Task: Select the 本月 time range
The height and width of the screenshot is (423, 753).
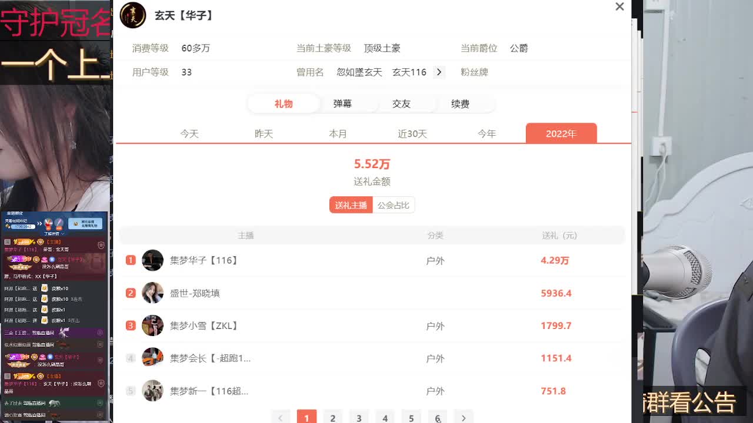Action: (x=338, y=134)
